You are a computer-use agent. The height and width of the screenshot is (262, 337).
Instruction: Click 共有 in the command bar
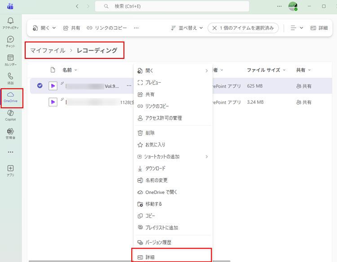72,28
